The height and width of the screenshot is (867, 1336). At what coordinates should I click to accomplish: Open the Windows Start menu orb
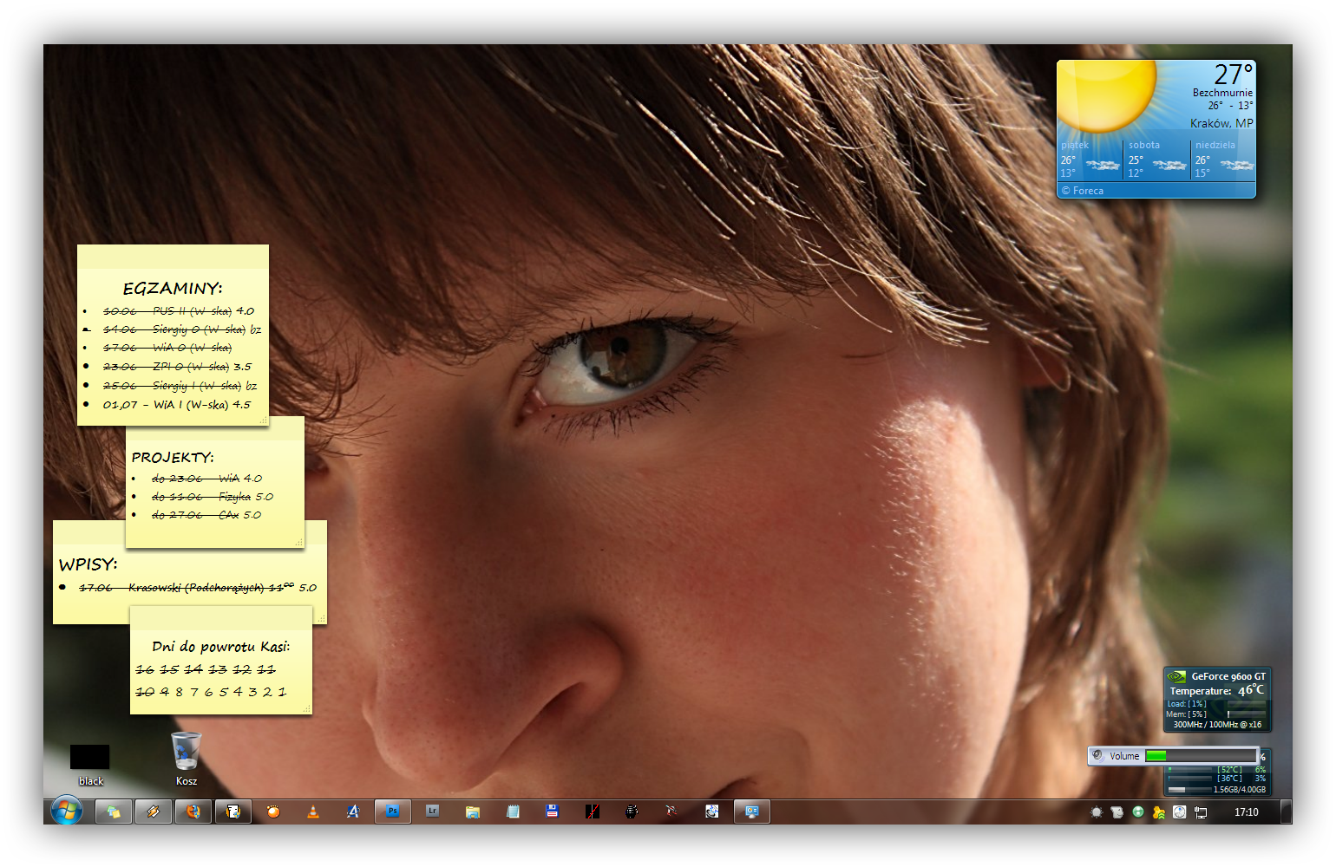[66, 812]
